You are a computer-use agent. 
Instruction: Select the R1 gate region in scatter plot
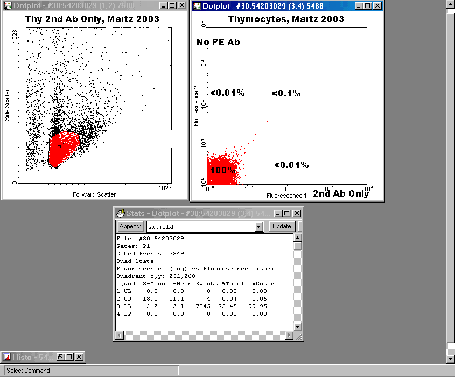tap(62, 148)
